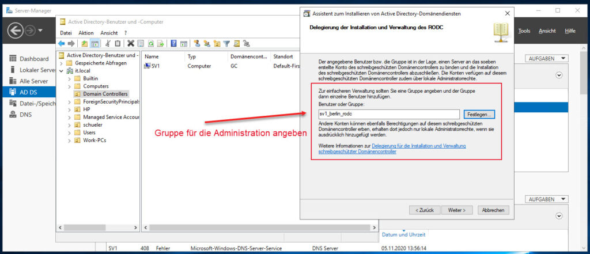The image size is (590, 254).
Task: Collapse the it.local domain node
Action: coord(61,71)
